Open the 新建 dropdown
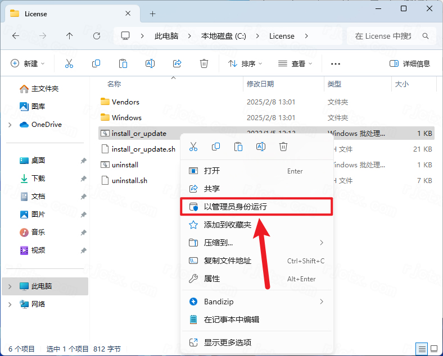443x356 pixels. [x=28, y=64]
